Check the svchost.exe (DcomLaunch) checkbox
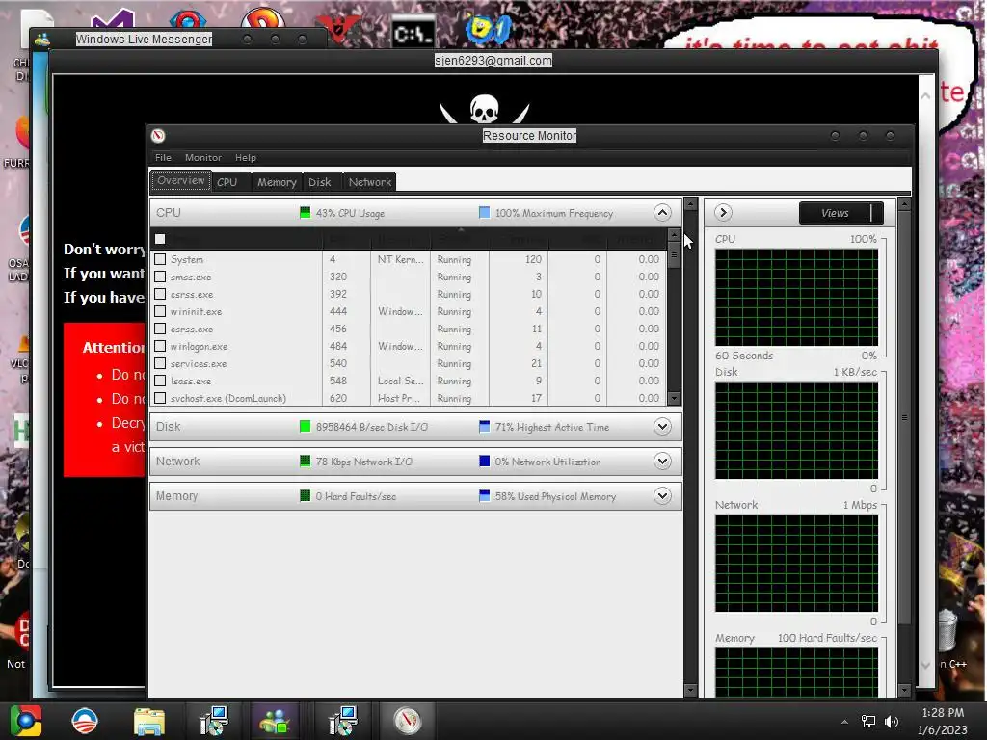The image size is (987, 740). point(160,398)
